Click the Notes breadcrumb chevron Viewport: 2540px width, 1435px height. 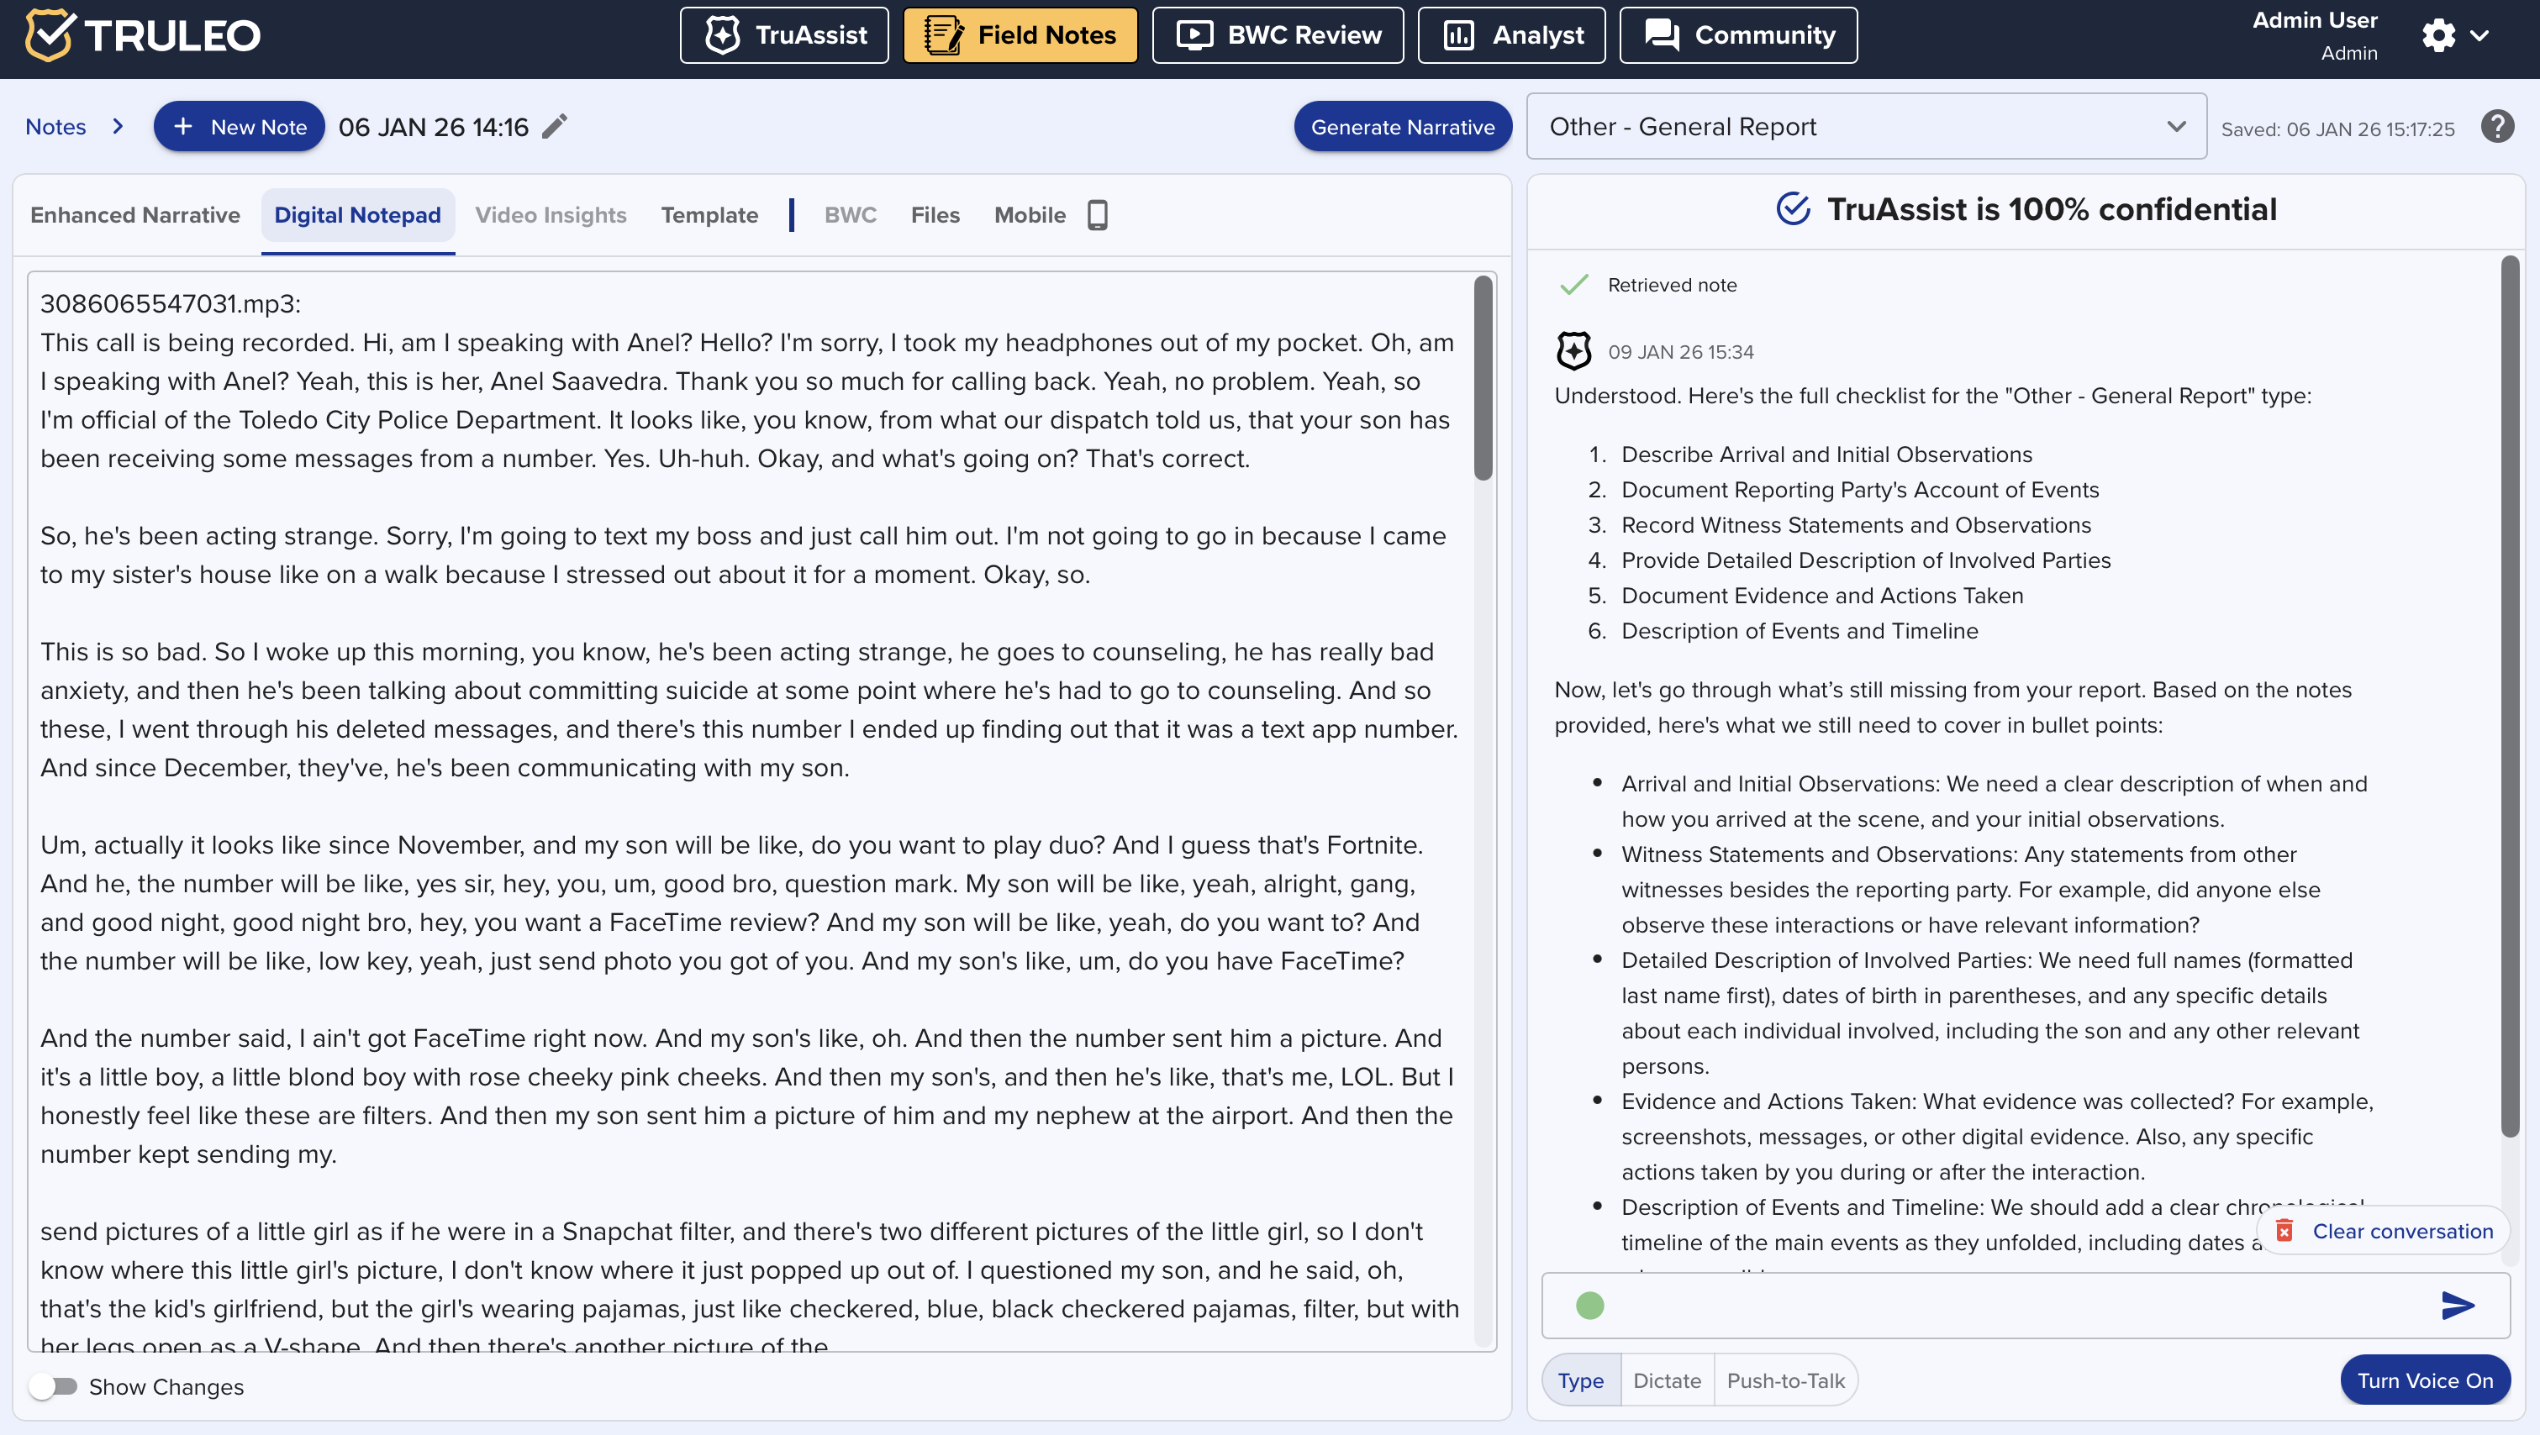pyautogui.click(x=119, y=126)
